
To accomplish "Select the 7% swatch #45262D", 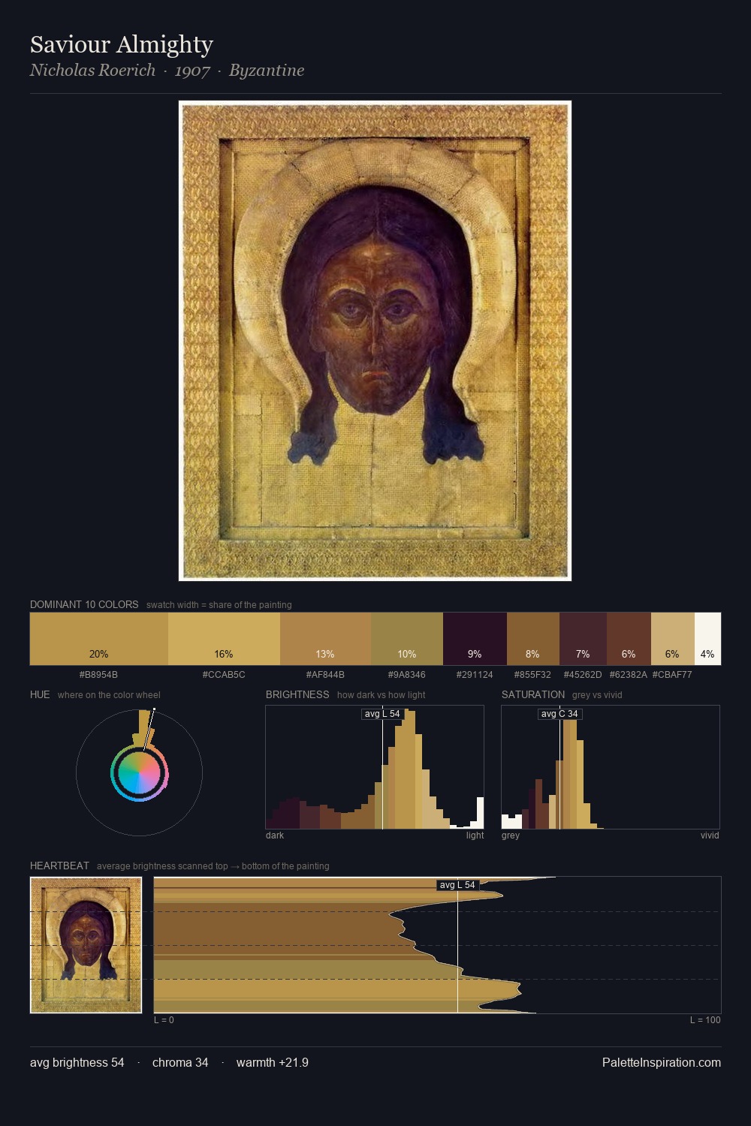I will (x=583, y=639).
